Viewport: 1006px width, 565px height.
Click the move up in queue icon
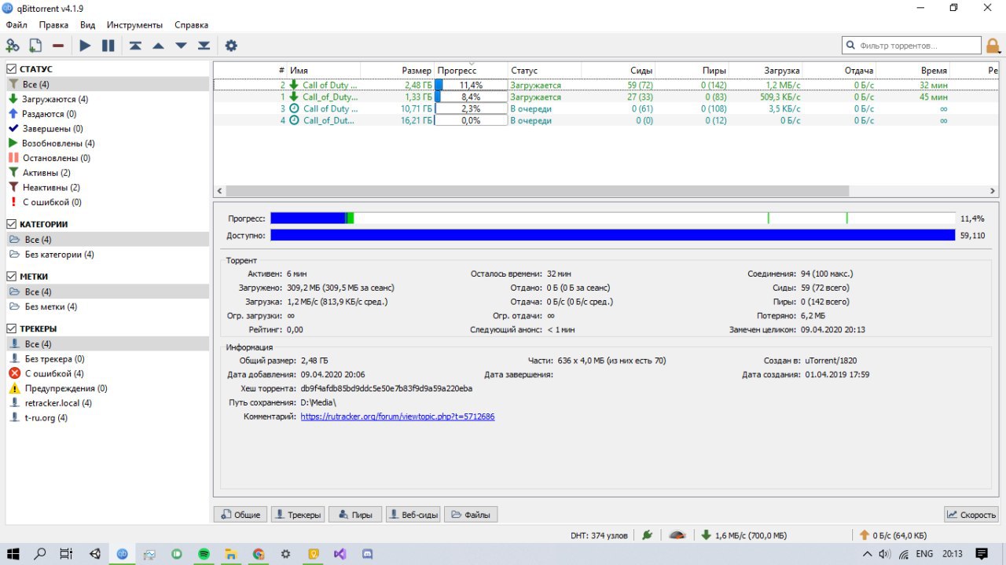158,46
